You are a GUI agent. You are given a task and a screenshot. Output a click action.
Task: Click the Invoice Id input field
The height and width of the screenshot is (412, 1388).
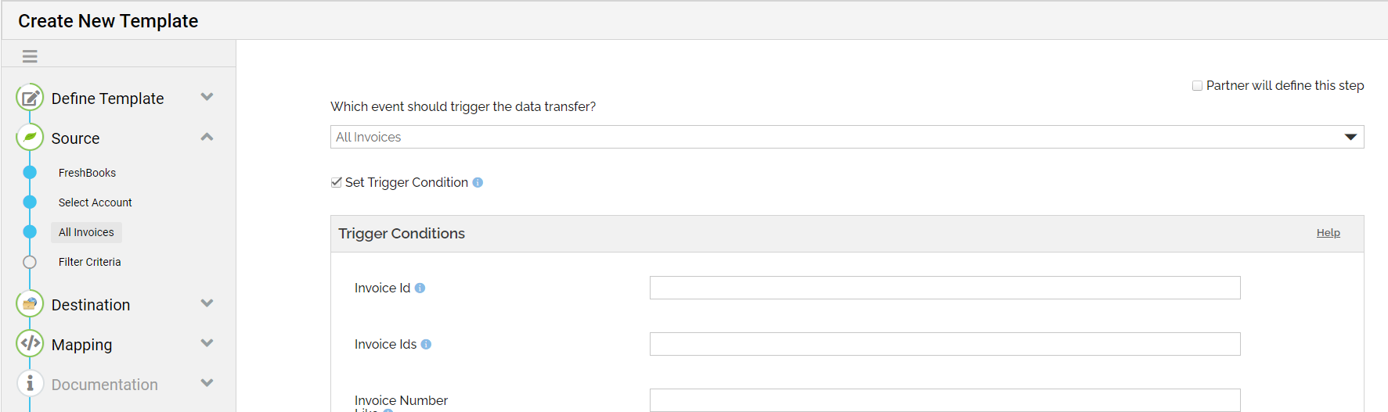pos(945,288)
